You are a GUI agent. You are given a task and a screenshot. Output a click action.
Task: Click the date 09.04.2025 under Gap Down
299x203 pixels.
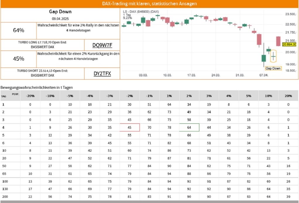tap(60, 18)
